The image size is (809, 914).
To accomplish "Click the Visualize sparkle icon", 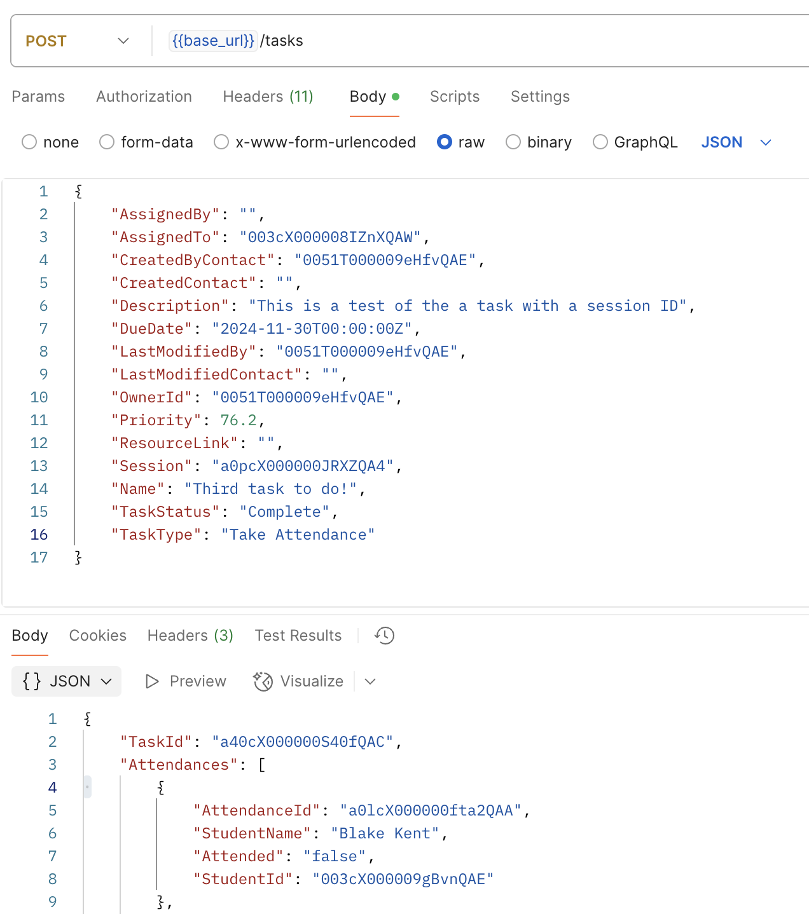I will pyautogui.click(x=263, y=681).
